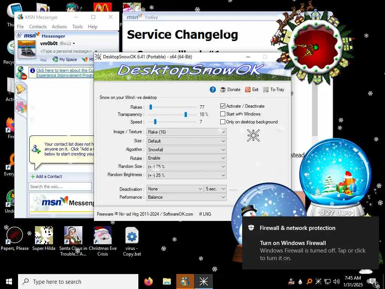Open DesktopSnowOK help question mark icon
Image resolution: width=385 pixels, height=289 pixels.
click(213, 90)
